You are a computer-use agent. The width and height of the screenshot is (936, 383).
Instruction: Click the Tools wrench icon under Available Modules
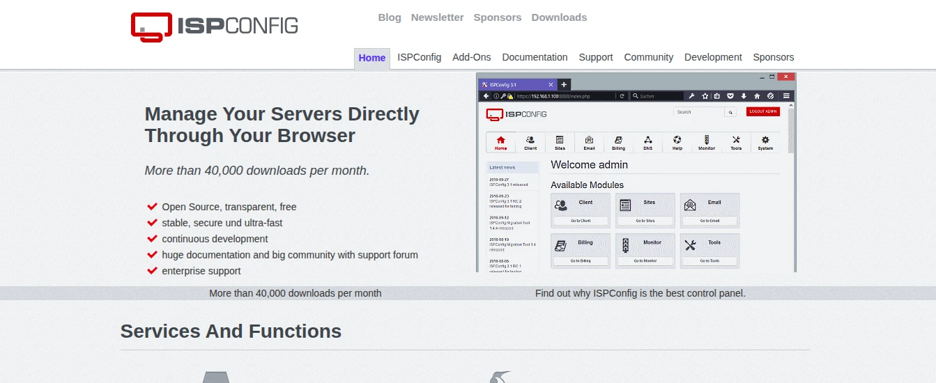[690, 245]
